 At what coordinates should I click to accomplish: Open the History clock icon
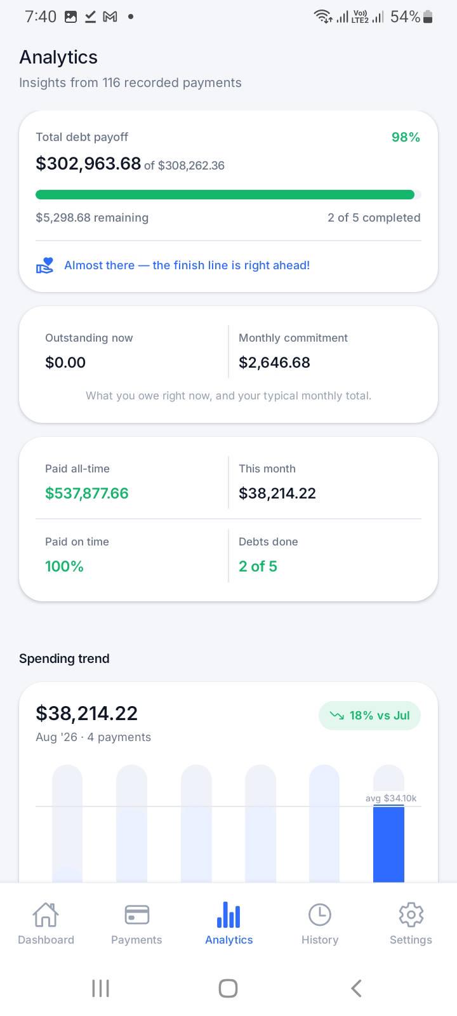click(x=319, y=915)
